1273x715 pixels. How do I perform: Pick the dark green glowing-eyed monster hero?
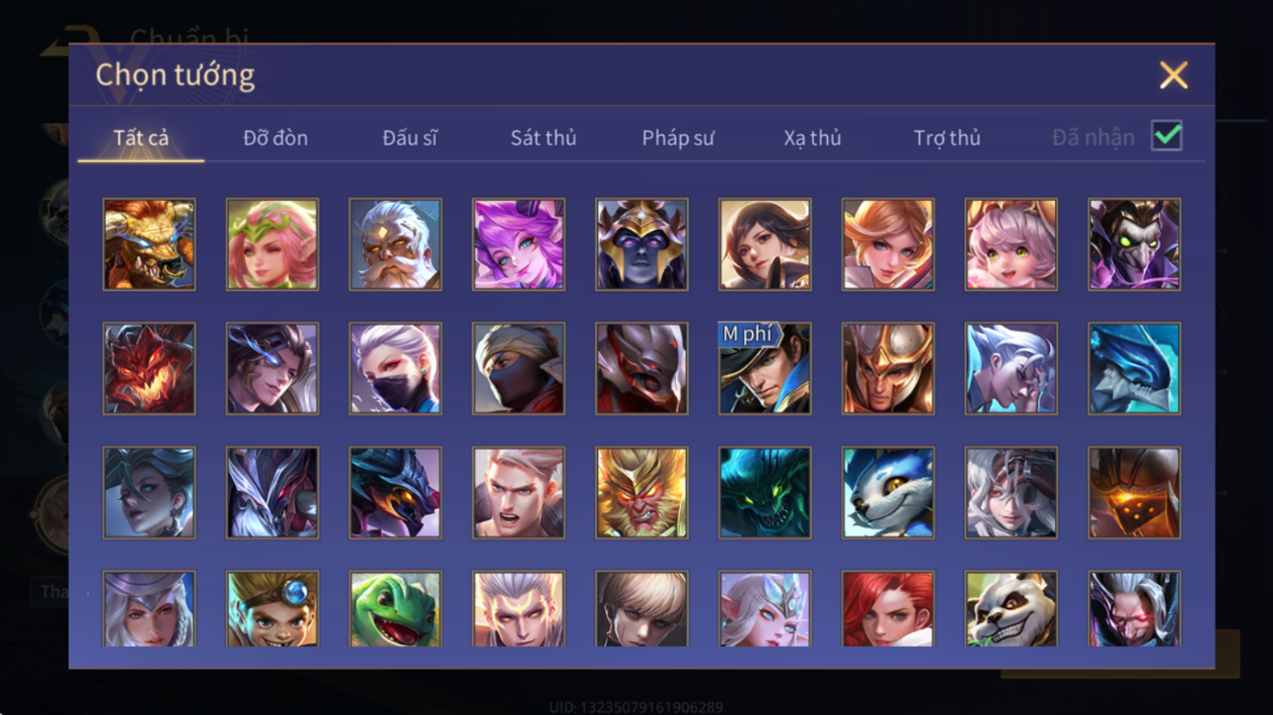pos(765,492)
